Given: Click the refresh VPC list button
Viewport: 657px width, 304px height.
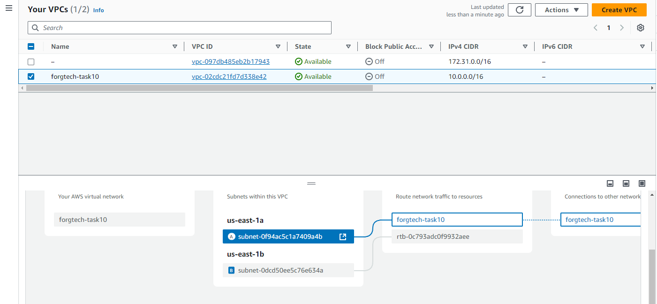Looking at the screenshot, I should pyautogui.click(x=519, y=10).
